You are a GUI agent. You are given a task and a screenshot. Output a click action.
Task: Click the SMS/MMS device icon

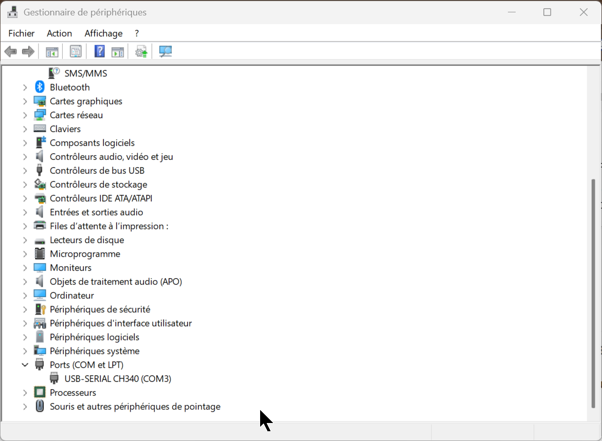click(x=54, y=73)
